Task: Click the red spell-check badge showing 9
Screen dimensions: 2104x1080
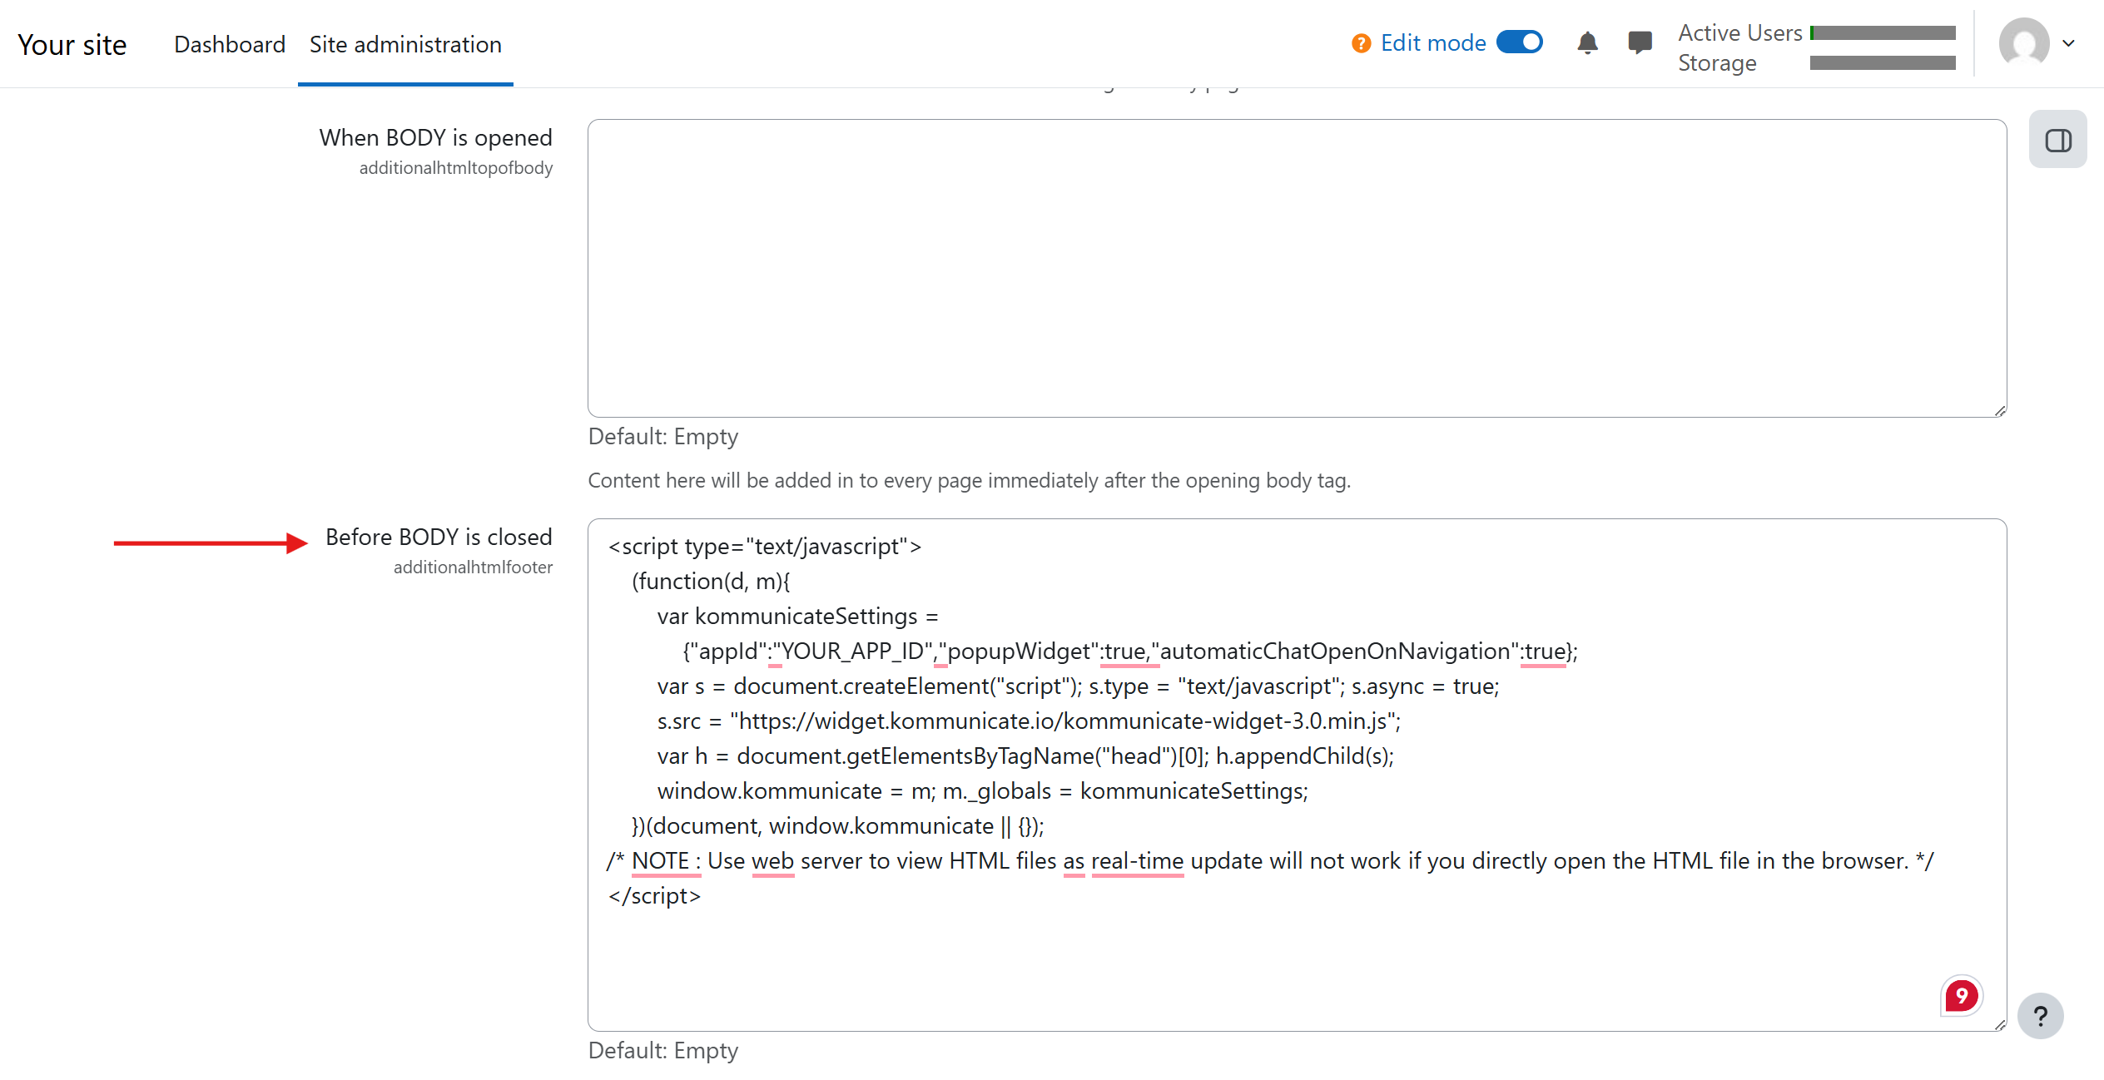Action: point(1961,995)
